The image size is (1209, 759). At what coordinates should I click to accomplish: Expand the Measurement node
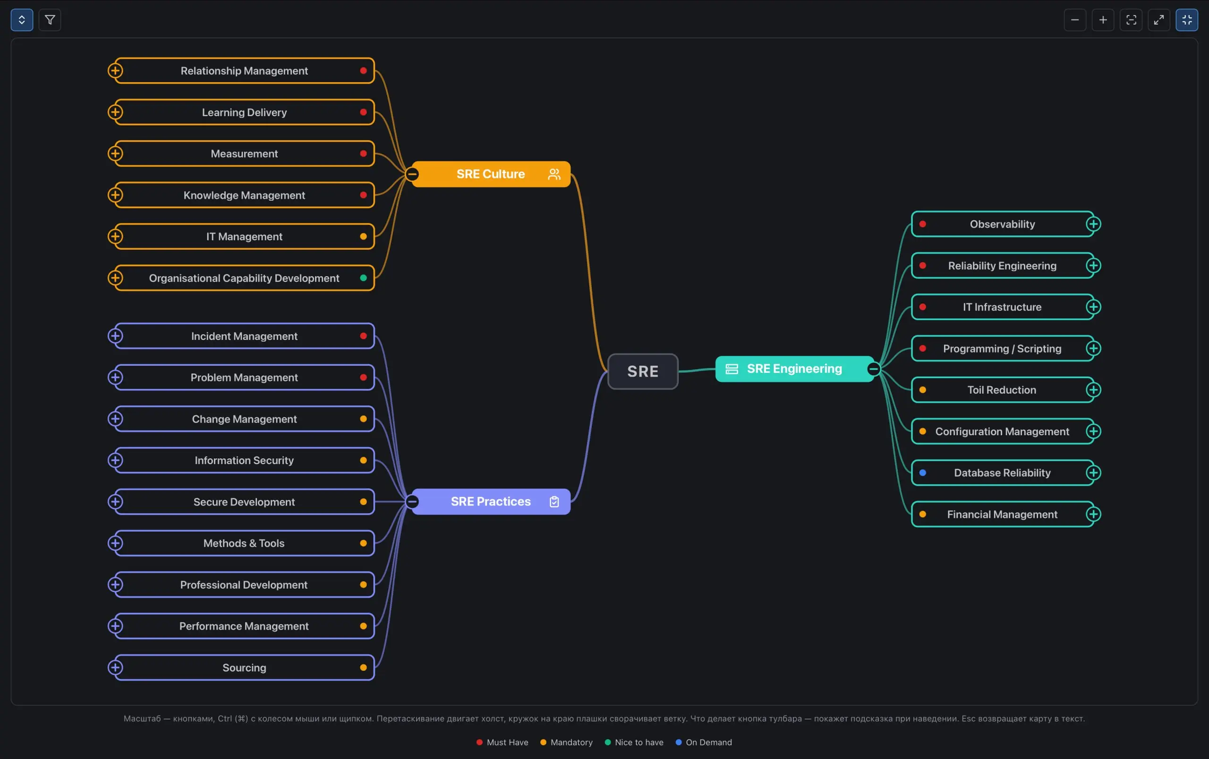116,153
